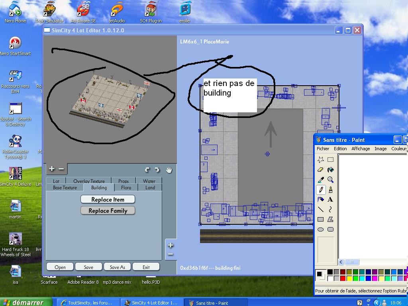The height and width of the screenshot is (306, 408).
Task: Open the Affichage menu in Paint
Action: pos(360,149)
